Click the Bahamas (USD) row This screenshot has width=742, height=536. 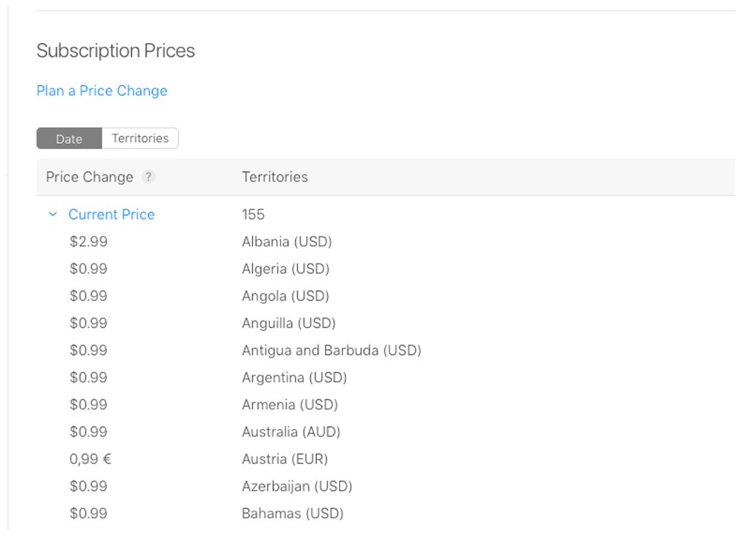point(292,514)
